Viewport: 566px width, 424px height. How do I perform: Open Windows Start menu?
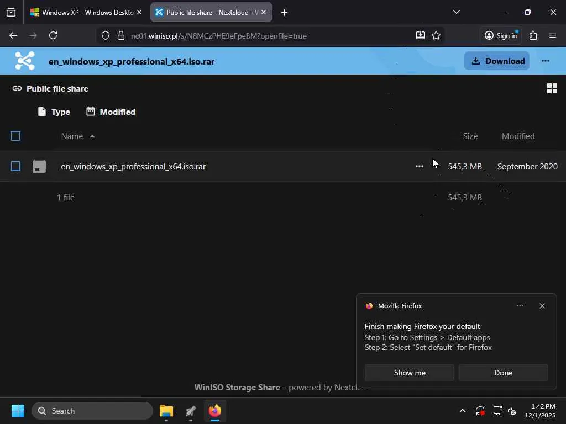click(x=18, y=411)
